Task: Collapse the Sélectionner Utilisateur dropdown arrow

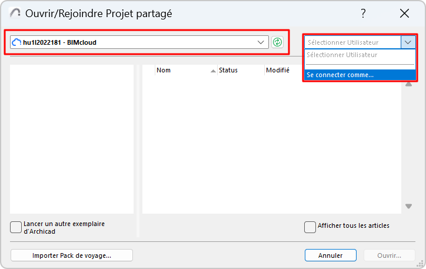Action: coord(408,42)
